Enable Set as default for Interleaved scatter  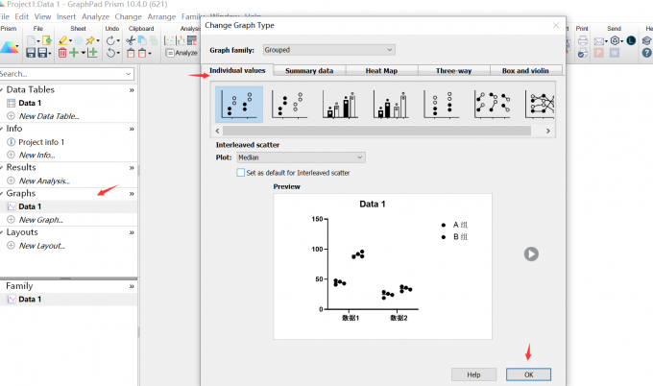(240, 173)
